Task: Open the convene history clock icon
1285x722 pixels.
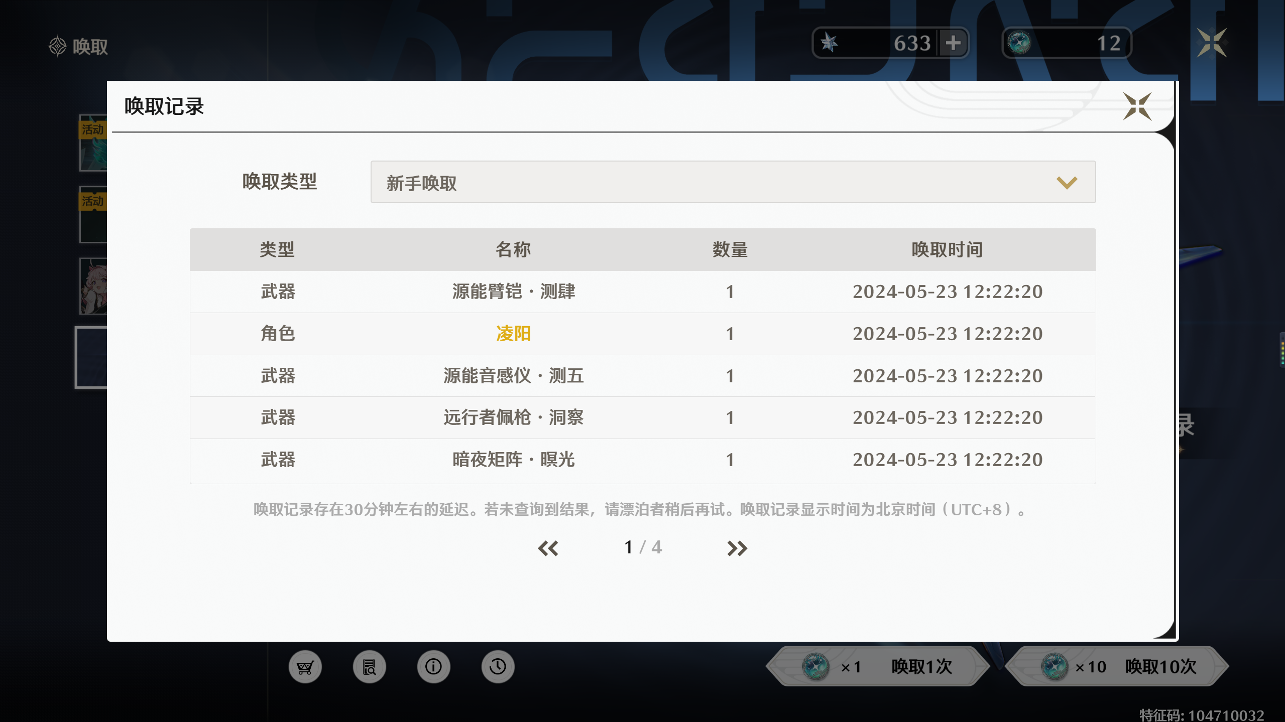Action: coord(498,667)
